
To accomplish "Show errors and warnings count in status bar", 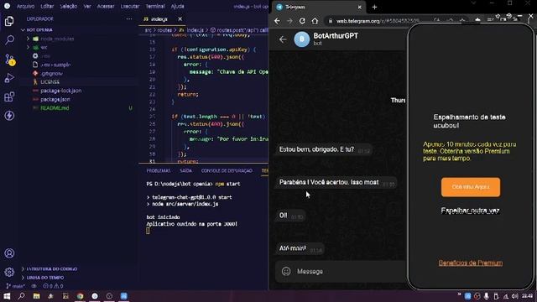I will tap(53, 286).
